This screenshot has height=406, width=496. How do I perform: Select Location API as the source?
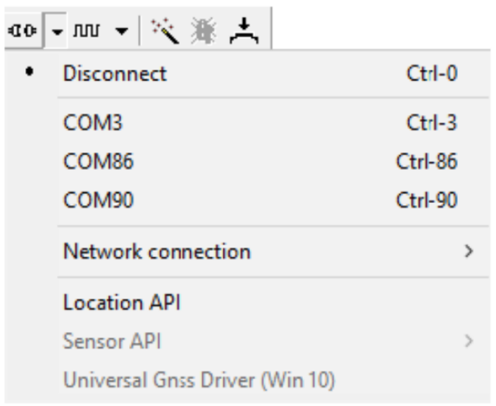122,304
